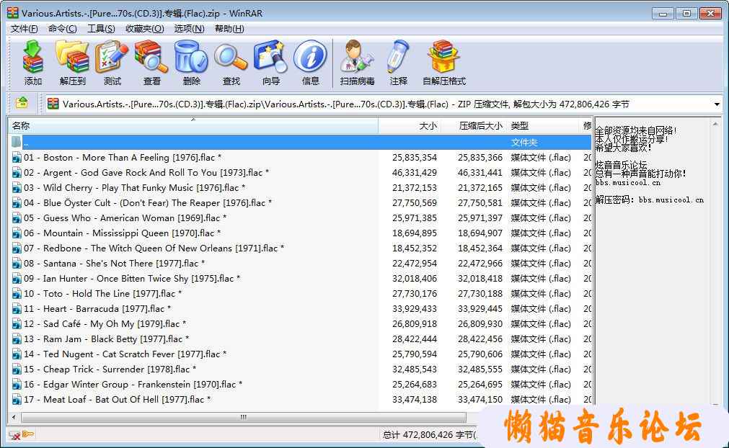Screen dimensions: 729x448
Task: Open the 收藏夹(O) menu
Action: [x=145, y=29]
